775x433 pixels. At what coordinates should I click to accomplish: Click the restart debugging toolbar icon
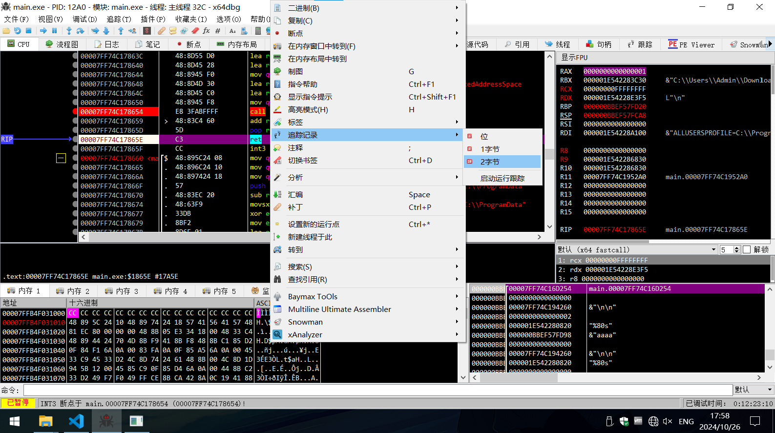[18, 31]
